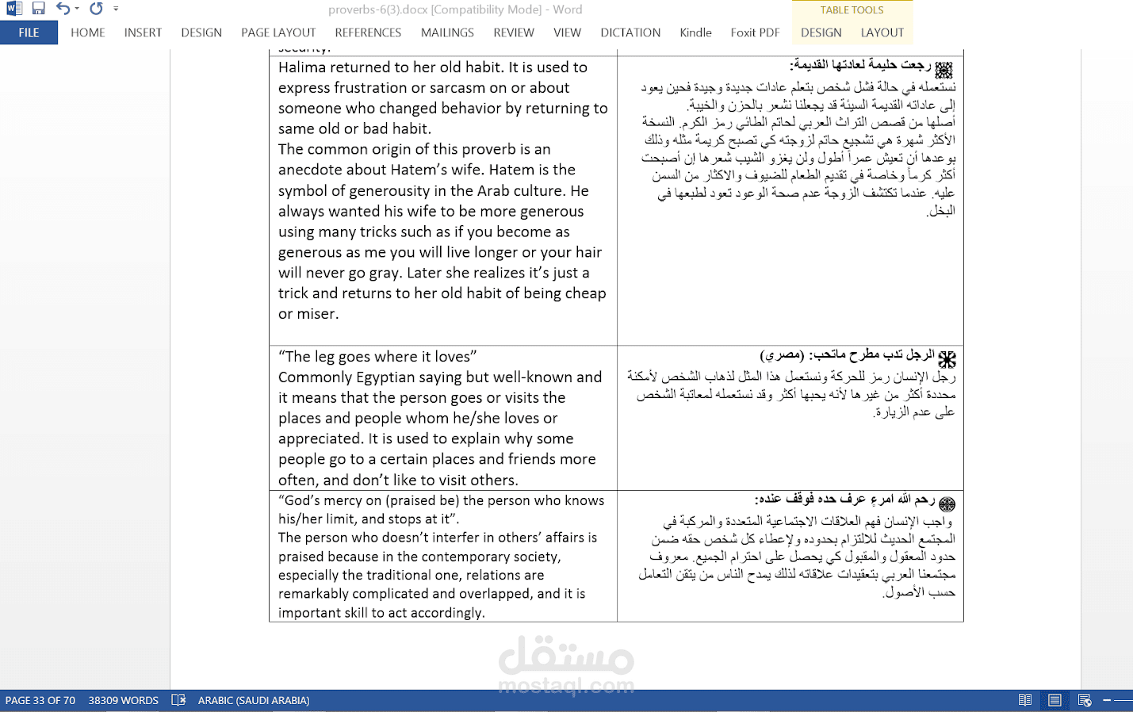Switch to the HOME ribbon tab
Viewport: 1133px width, 712px height.
pos(88,33)
